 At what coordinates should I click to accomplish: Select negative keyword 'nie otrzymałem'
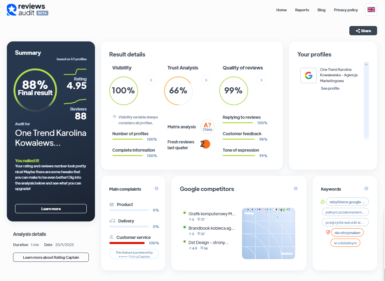point(347,232)
